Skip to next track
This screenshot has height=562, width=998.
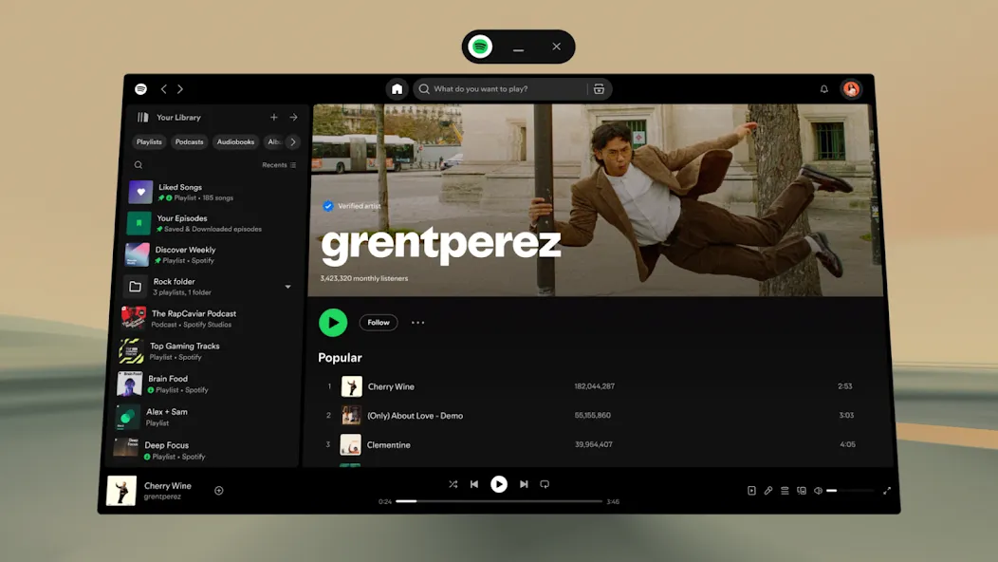[524, 484]
